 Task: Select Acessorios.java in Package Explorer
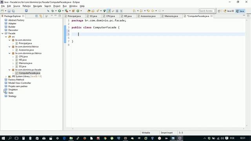26,50
